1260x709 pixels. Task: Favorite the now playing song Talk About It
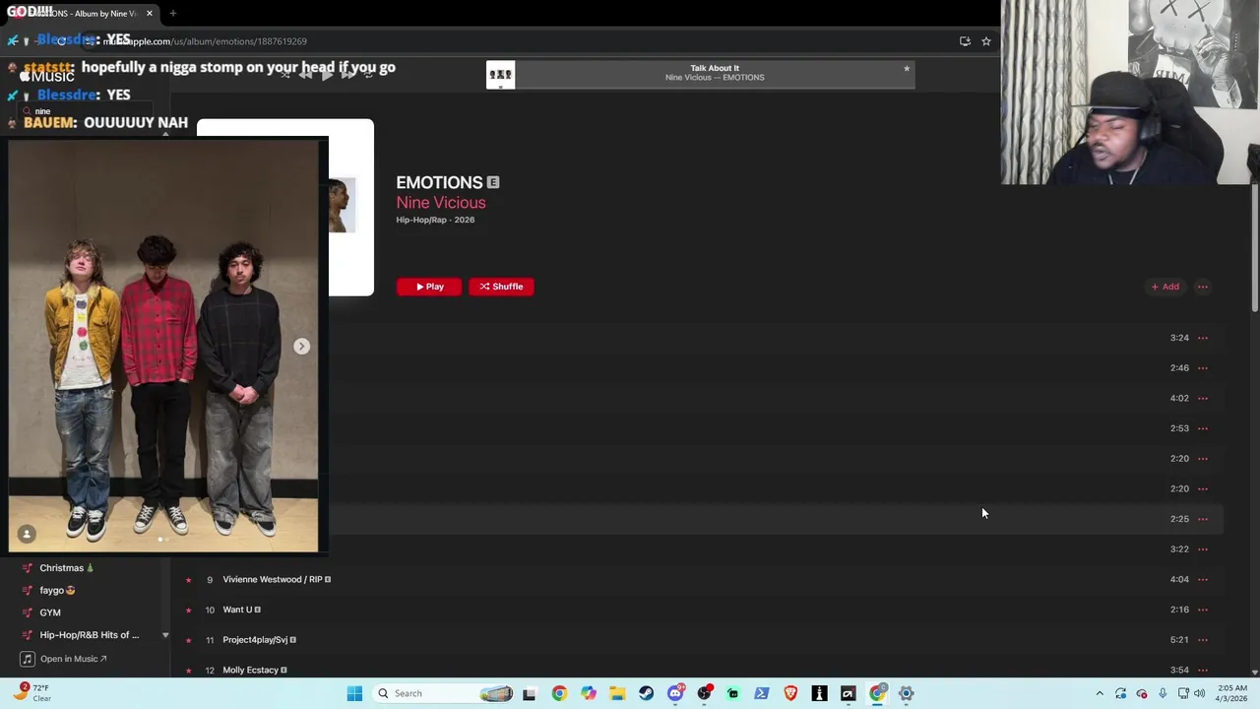[x=907, y=69]
